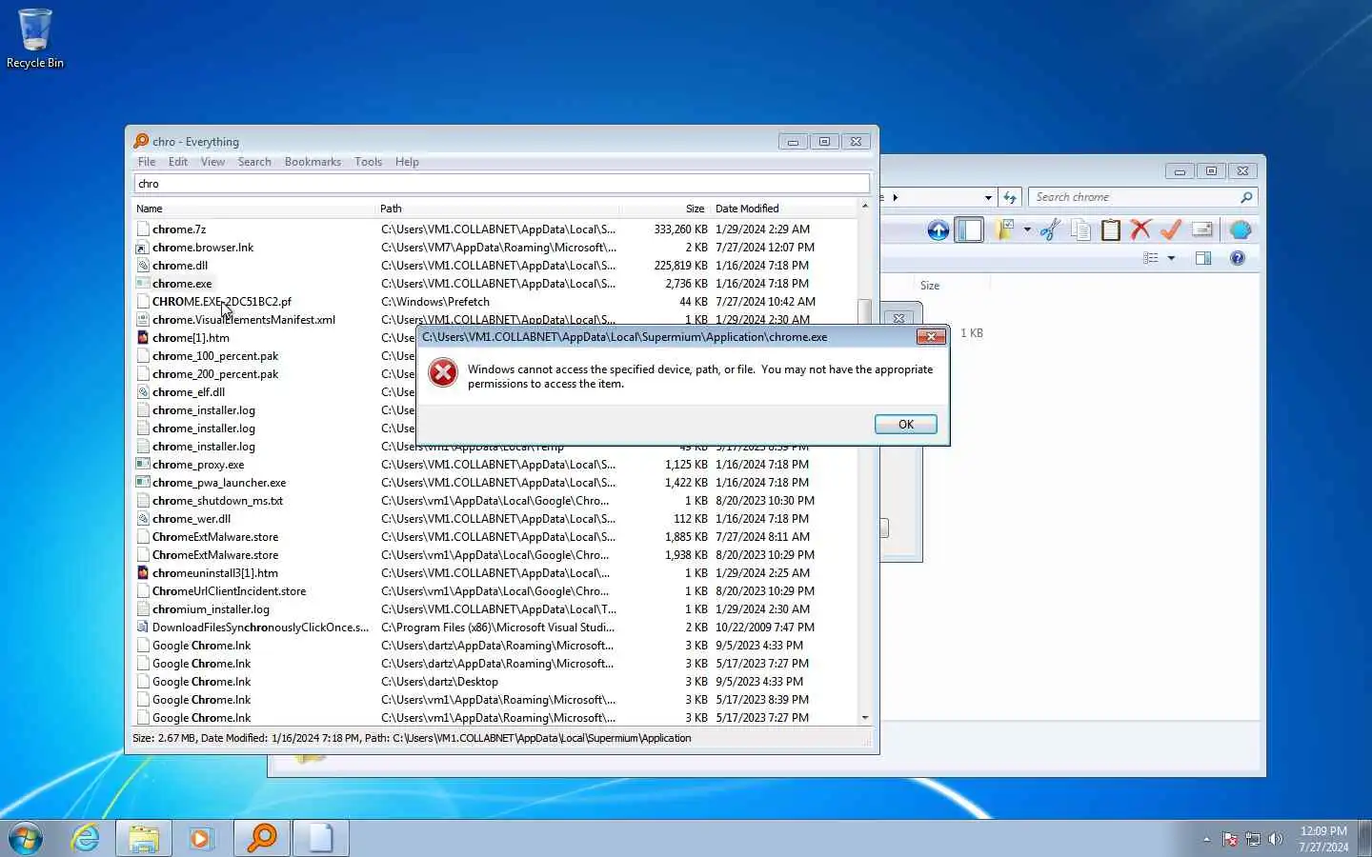
Task: Click the Paste clipboard icon in Explorer
Action: 1111,229
